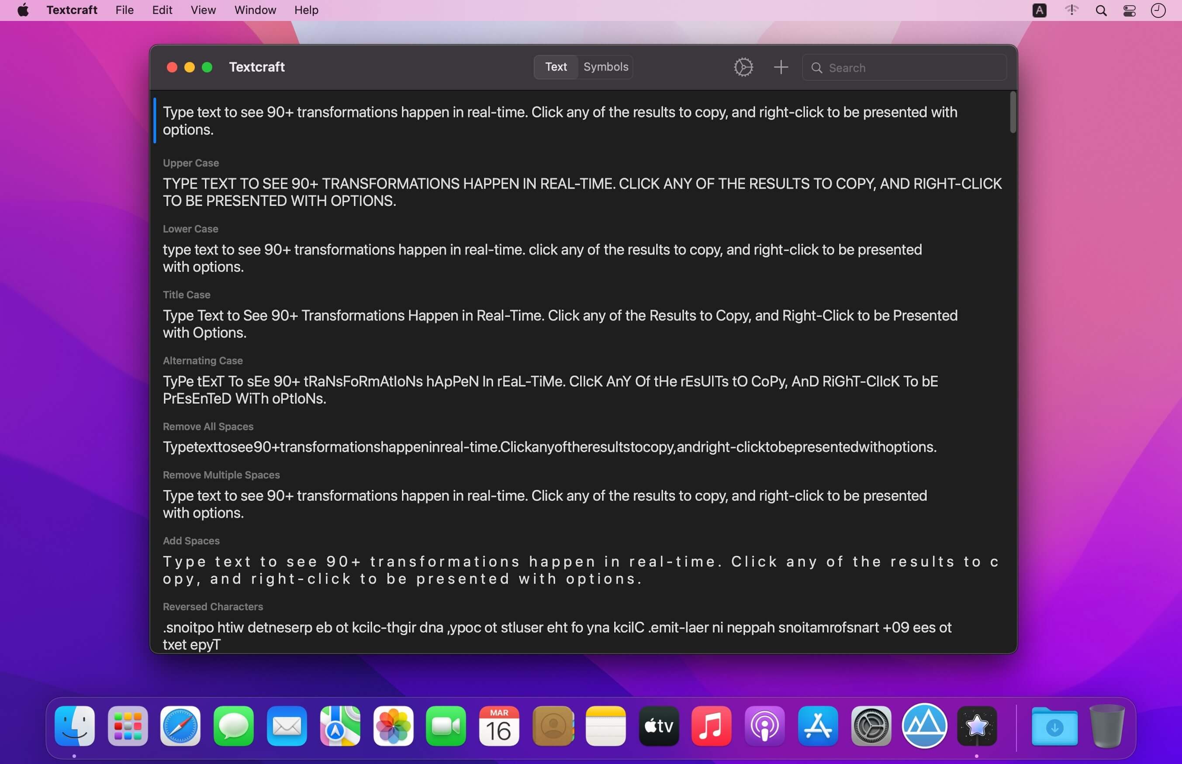This screenshot has height=764, width=1182.
Task: Open Notes from the Dock
Action: 606,726
